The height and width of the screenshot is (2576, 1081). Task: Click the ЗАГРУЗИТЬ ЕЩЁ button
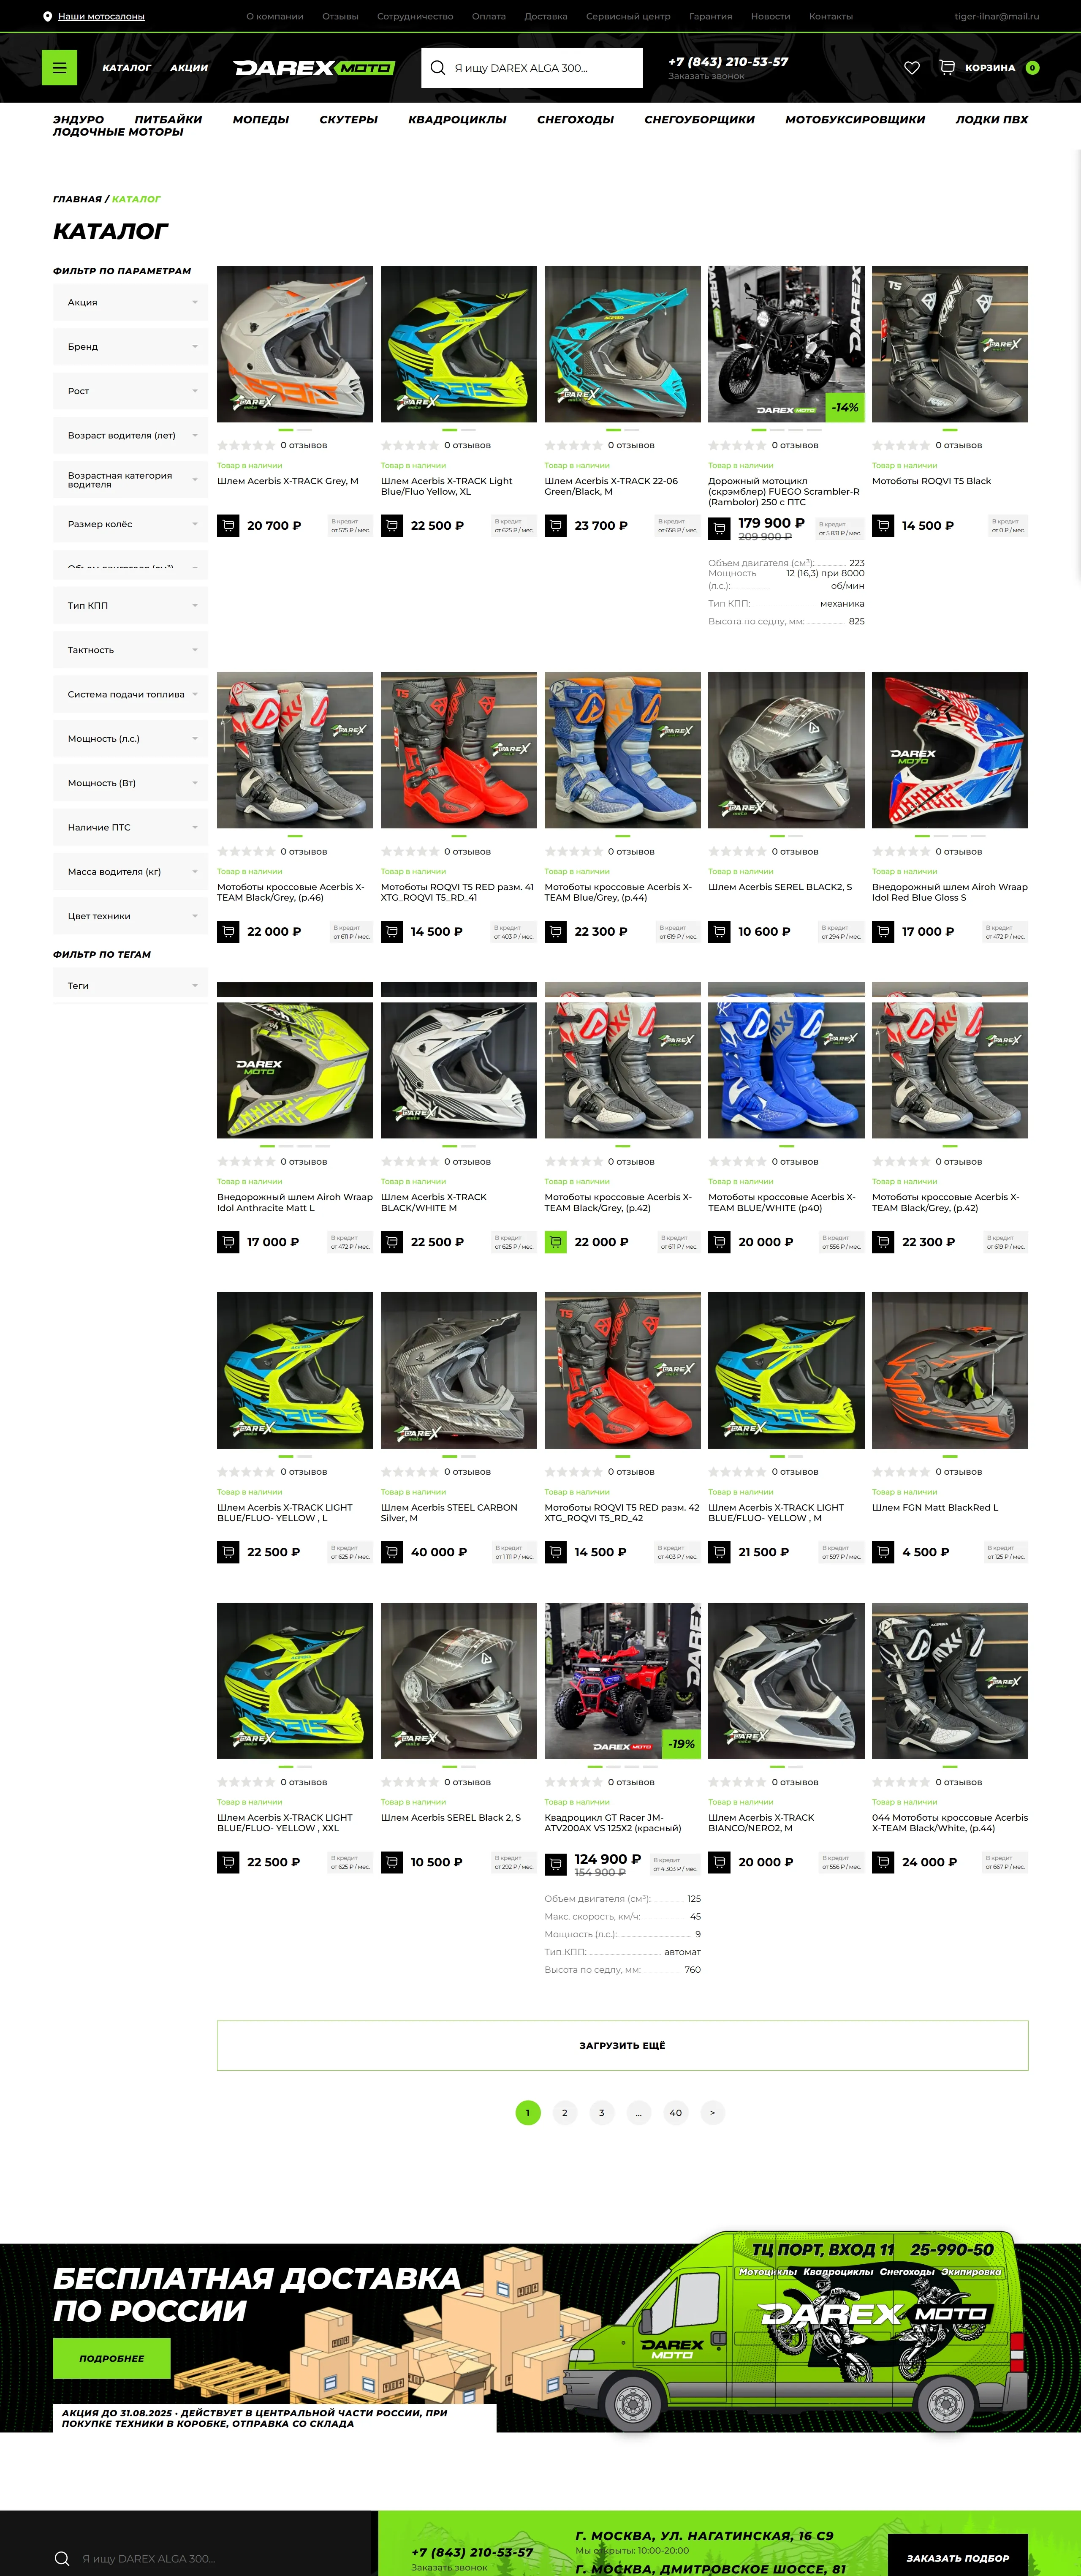(x=622, y=2045)
